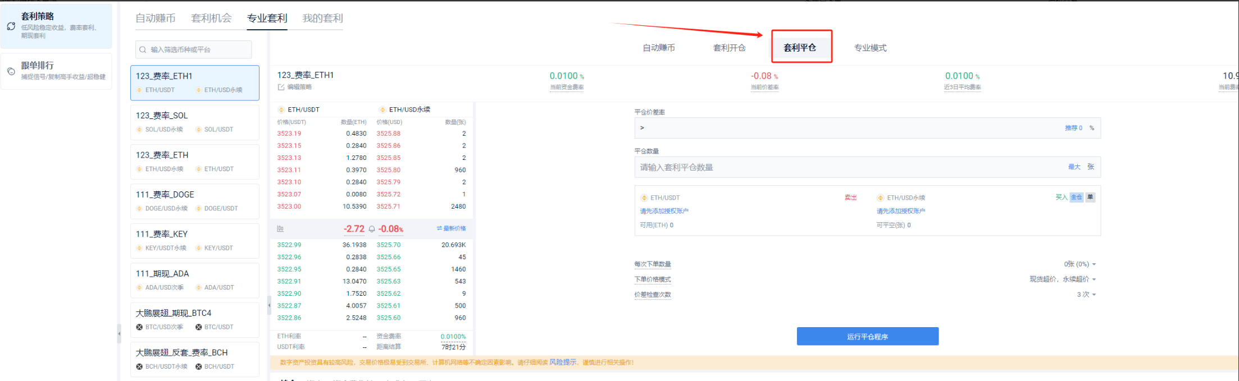Screen dimensions: 1239x381
Task: Select the 专业模式 mode tab
Action: point(871,48)
